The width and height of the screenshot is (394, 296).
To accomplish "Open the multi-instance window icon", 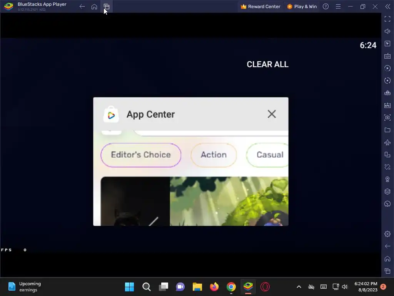I will click(x=387, y=155).
